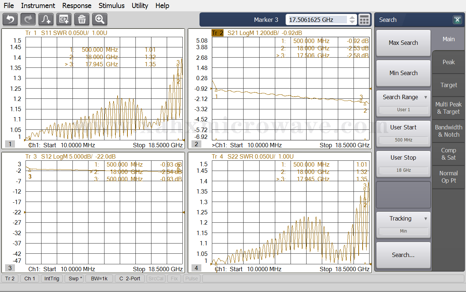Viewport: 466px width, 292px height.
Task: Increment Marker 3 frequency with up arrow
Action: click(352, 17)
